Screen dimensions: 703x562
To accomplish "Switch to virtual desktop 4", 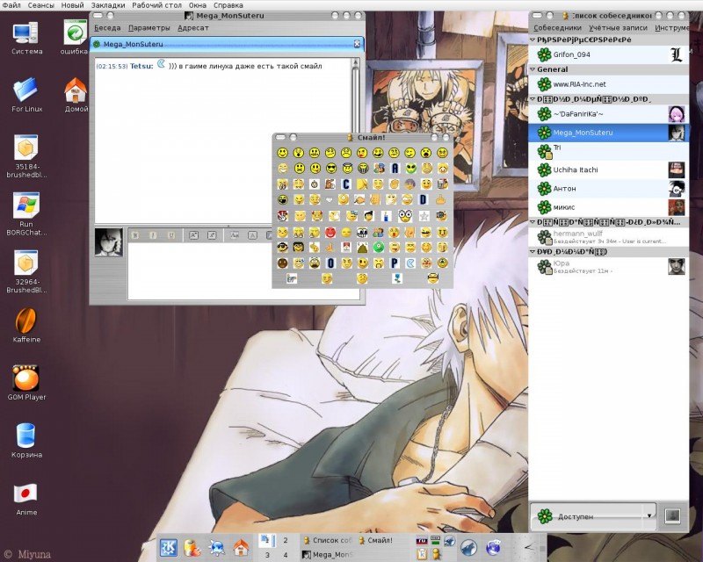I will click(x=286, y=555).
